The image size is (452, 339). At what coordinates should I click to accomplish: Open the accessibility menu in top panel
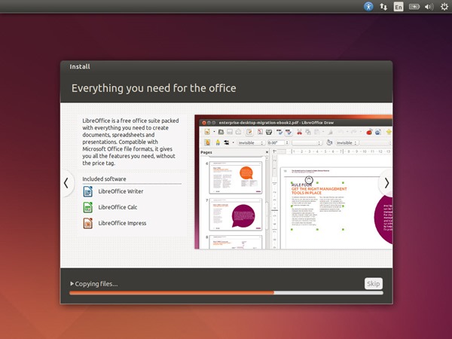(x=368, y=6)
